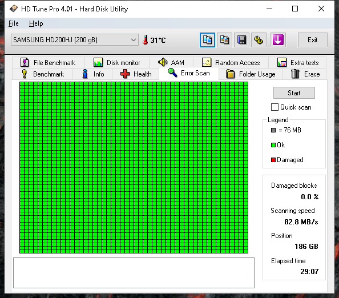Viewport: 339px width, 298px height.
Task: Click the green Ok legend swatch
Action: click(x=273, y=145)
